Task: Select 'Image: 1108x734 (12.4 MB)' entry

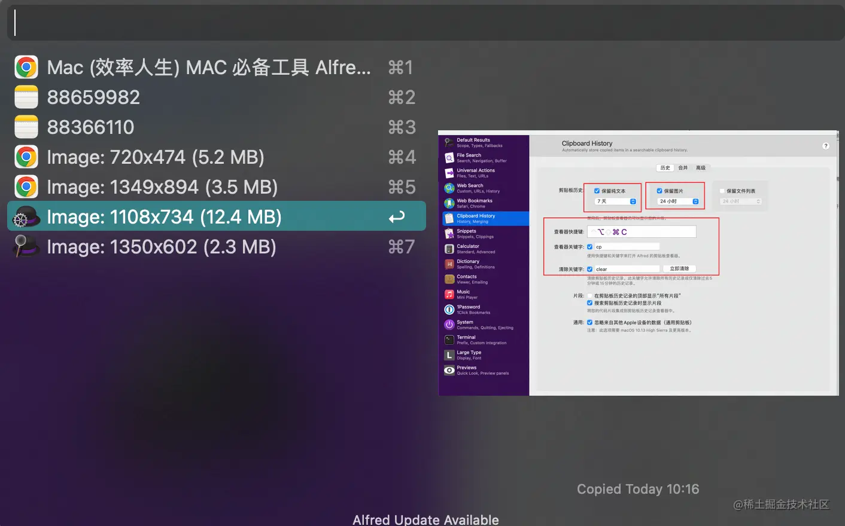Action: pos(217,216)
